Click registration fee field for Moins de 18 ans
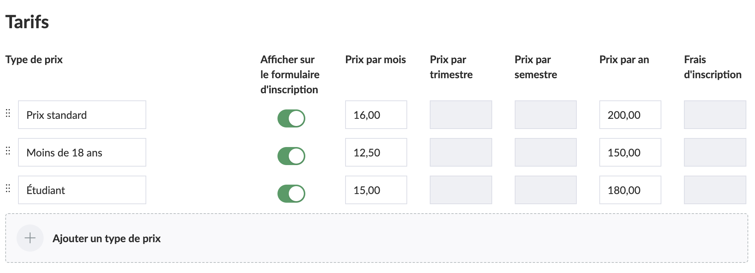 [x=715, y=152]
